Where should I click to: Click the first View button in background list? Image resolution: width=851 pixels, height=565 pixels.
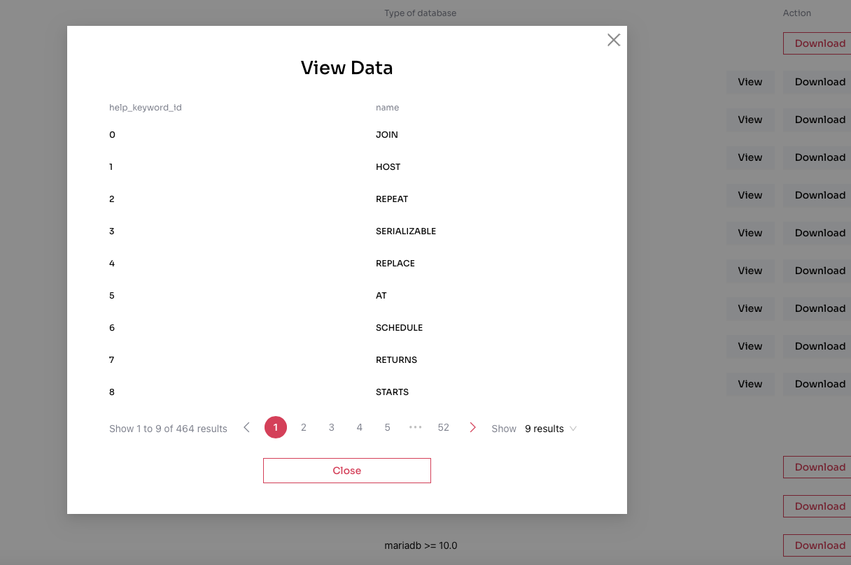[750, 82]
